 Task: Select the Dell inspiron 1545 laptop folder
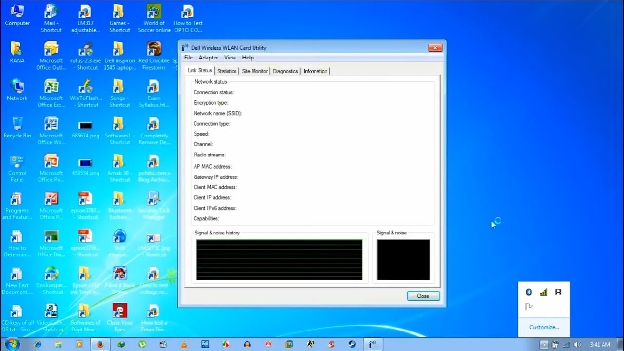119,56
